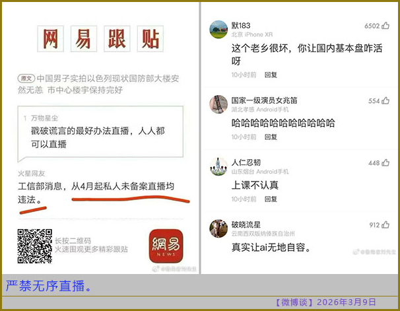Click the thumbs-up icon beside 448
Viewport: 400px width, 311px height.
(x=385, y=163)
